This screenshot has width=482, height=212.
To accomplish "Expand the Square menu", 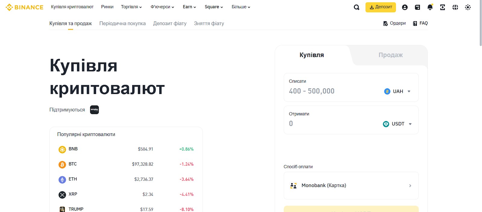I will (x=214, y=7).
